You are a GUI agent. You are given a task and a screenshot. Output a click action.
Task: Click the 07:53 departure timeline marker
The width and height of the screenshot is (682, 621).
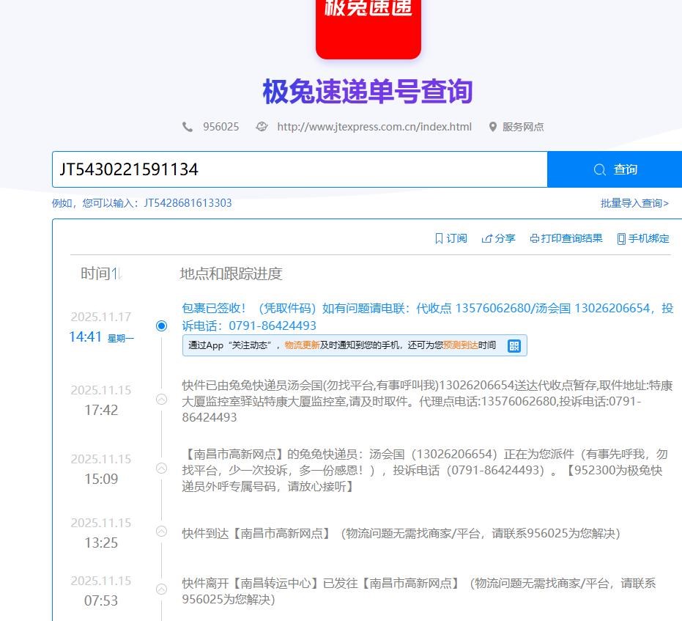[x=162, y=589]
